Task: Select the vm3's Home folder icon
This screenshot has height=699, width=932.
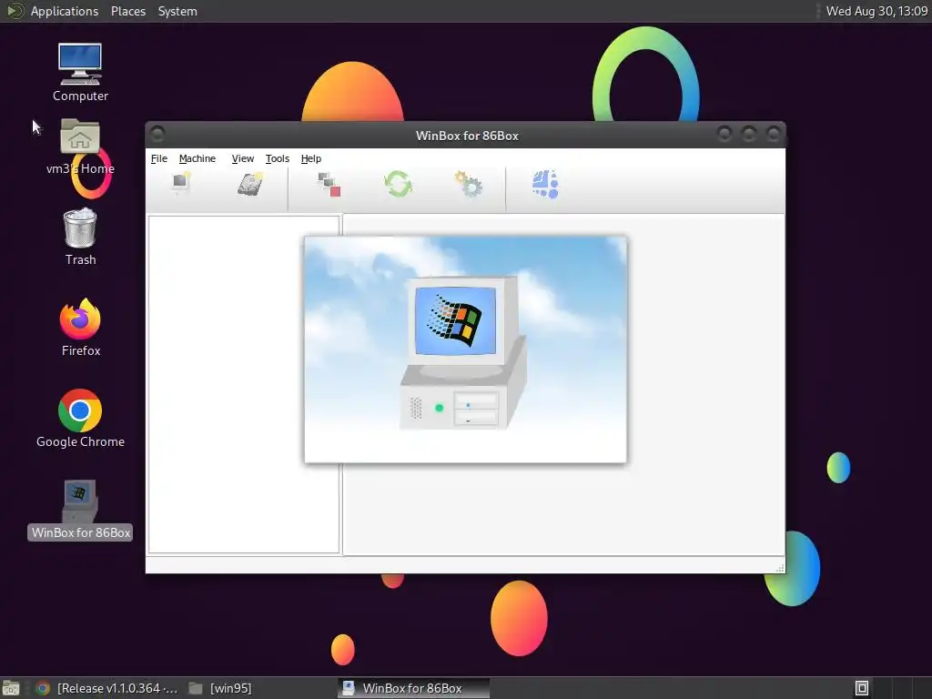Action: [80, 147]
